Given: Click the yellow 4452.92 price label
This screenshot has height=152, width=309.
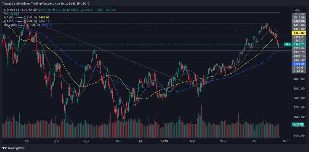Looking at the screenshot, I should (x=299, y=33).
